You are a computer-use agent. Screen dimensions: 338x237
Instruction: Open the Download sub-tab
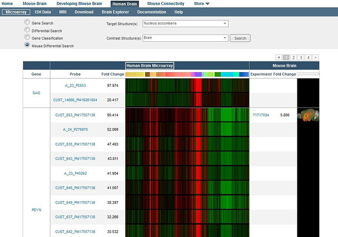[x=84, y=12]
